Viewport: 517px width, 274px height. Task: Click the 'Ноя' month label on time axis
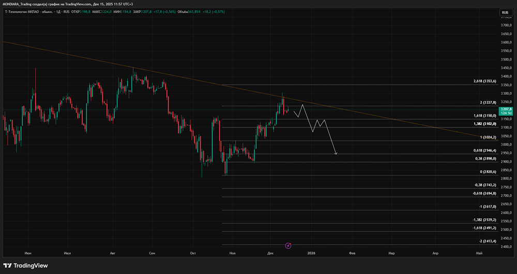pyautogui.click(x=233, y=253)
